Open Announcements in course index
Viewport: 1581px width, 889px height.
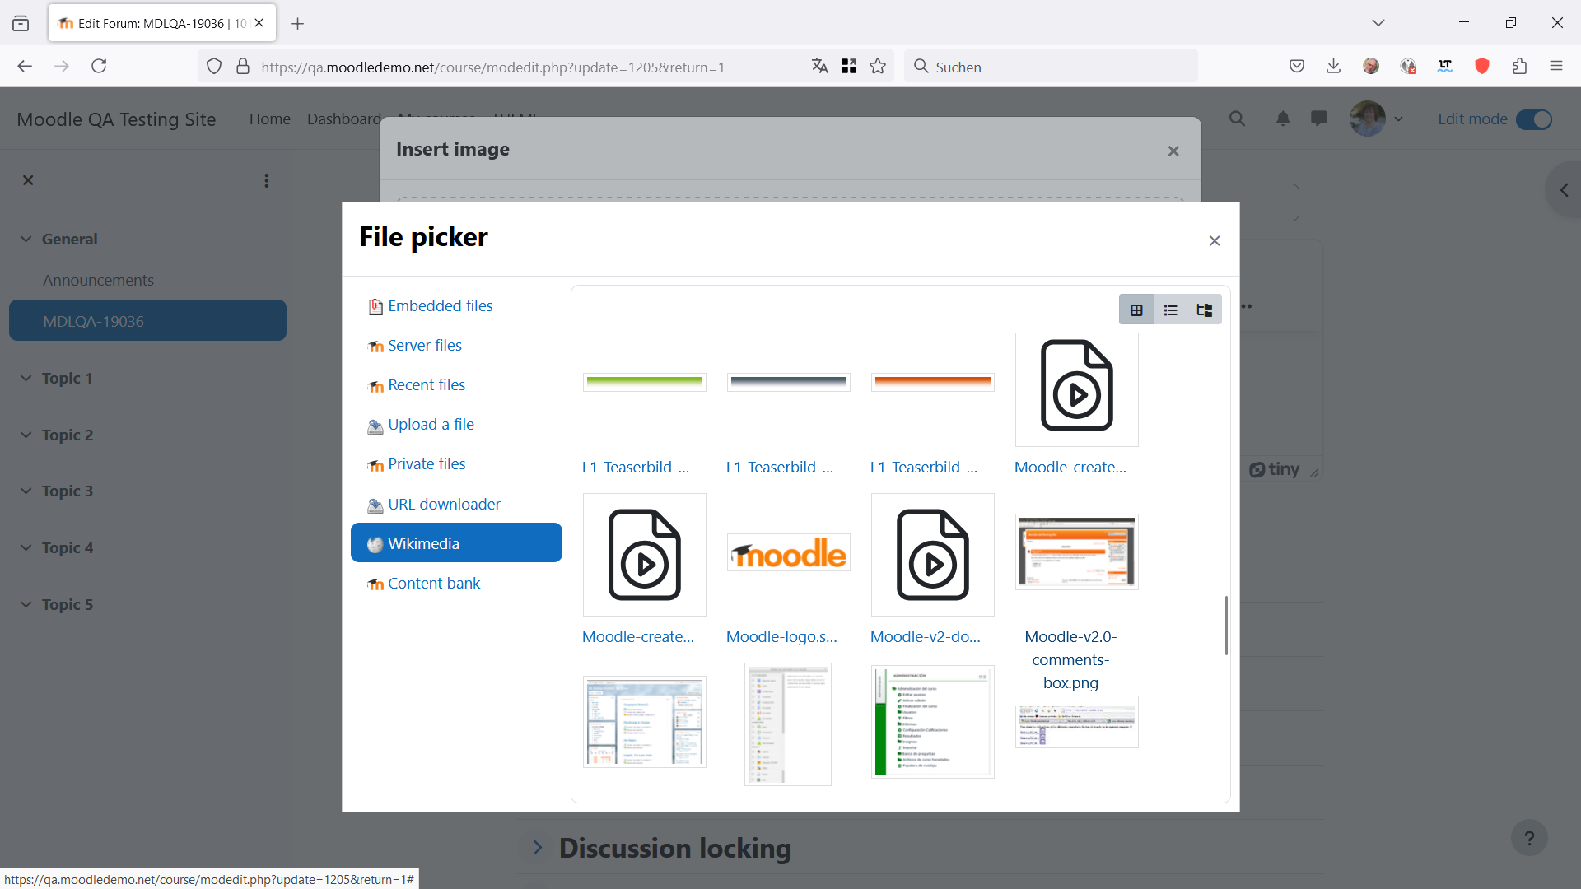(98, 281)
